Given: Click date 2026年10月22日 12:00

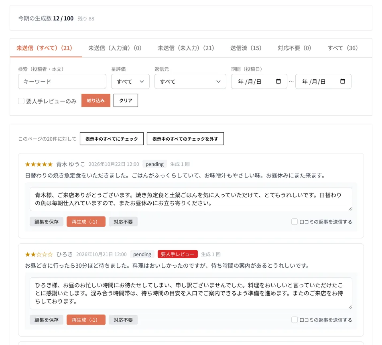Looking at the screenshot, I should coord(114,164).
